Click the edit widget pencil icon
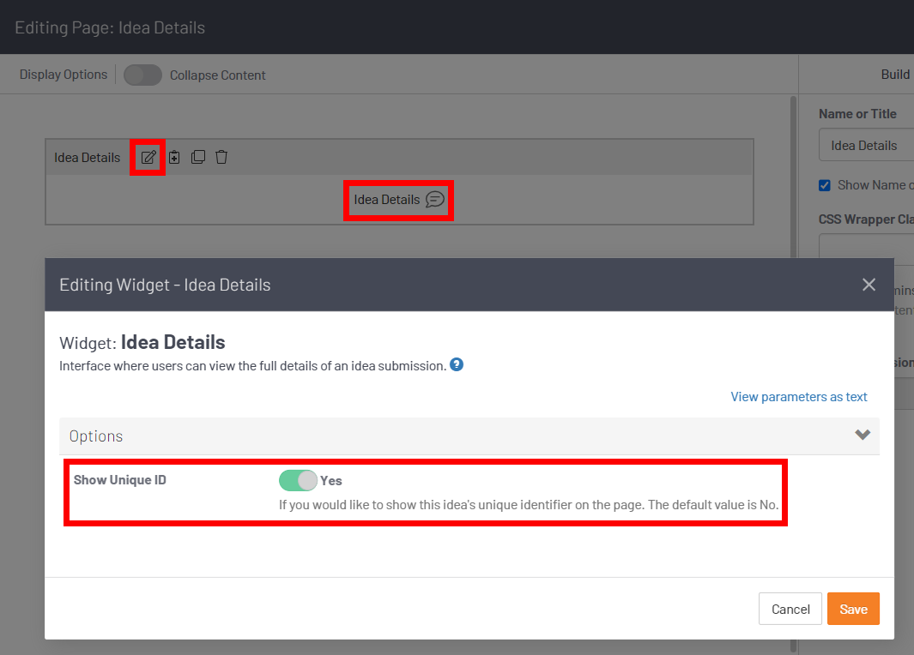 [148, 157]
